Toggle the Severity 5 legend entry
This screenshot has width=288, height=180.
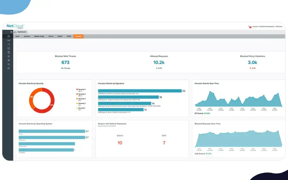point(81,89)
